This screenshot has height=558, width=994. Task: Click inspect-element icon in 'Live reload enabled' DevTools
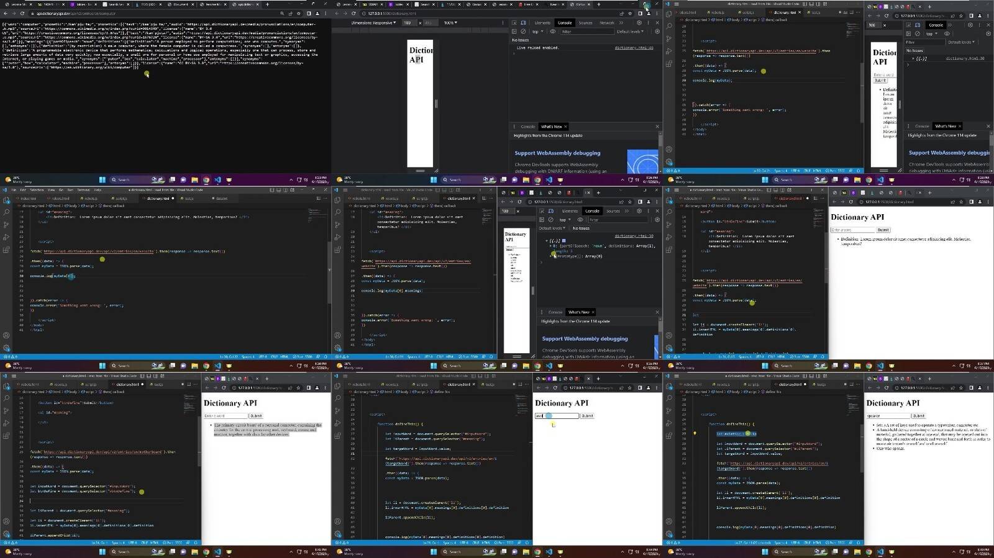coord(514,23)
